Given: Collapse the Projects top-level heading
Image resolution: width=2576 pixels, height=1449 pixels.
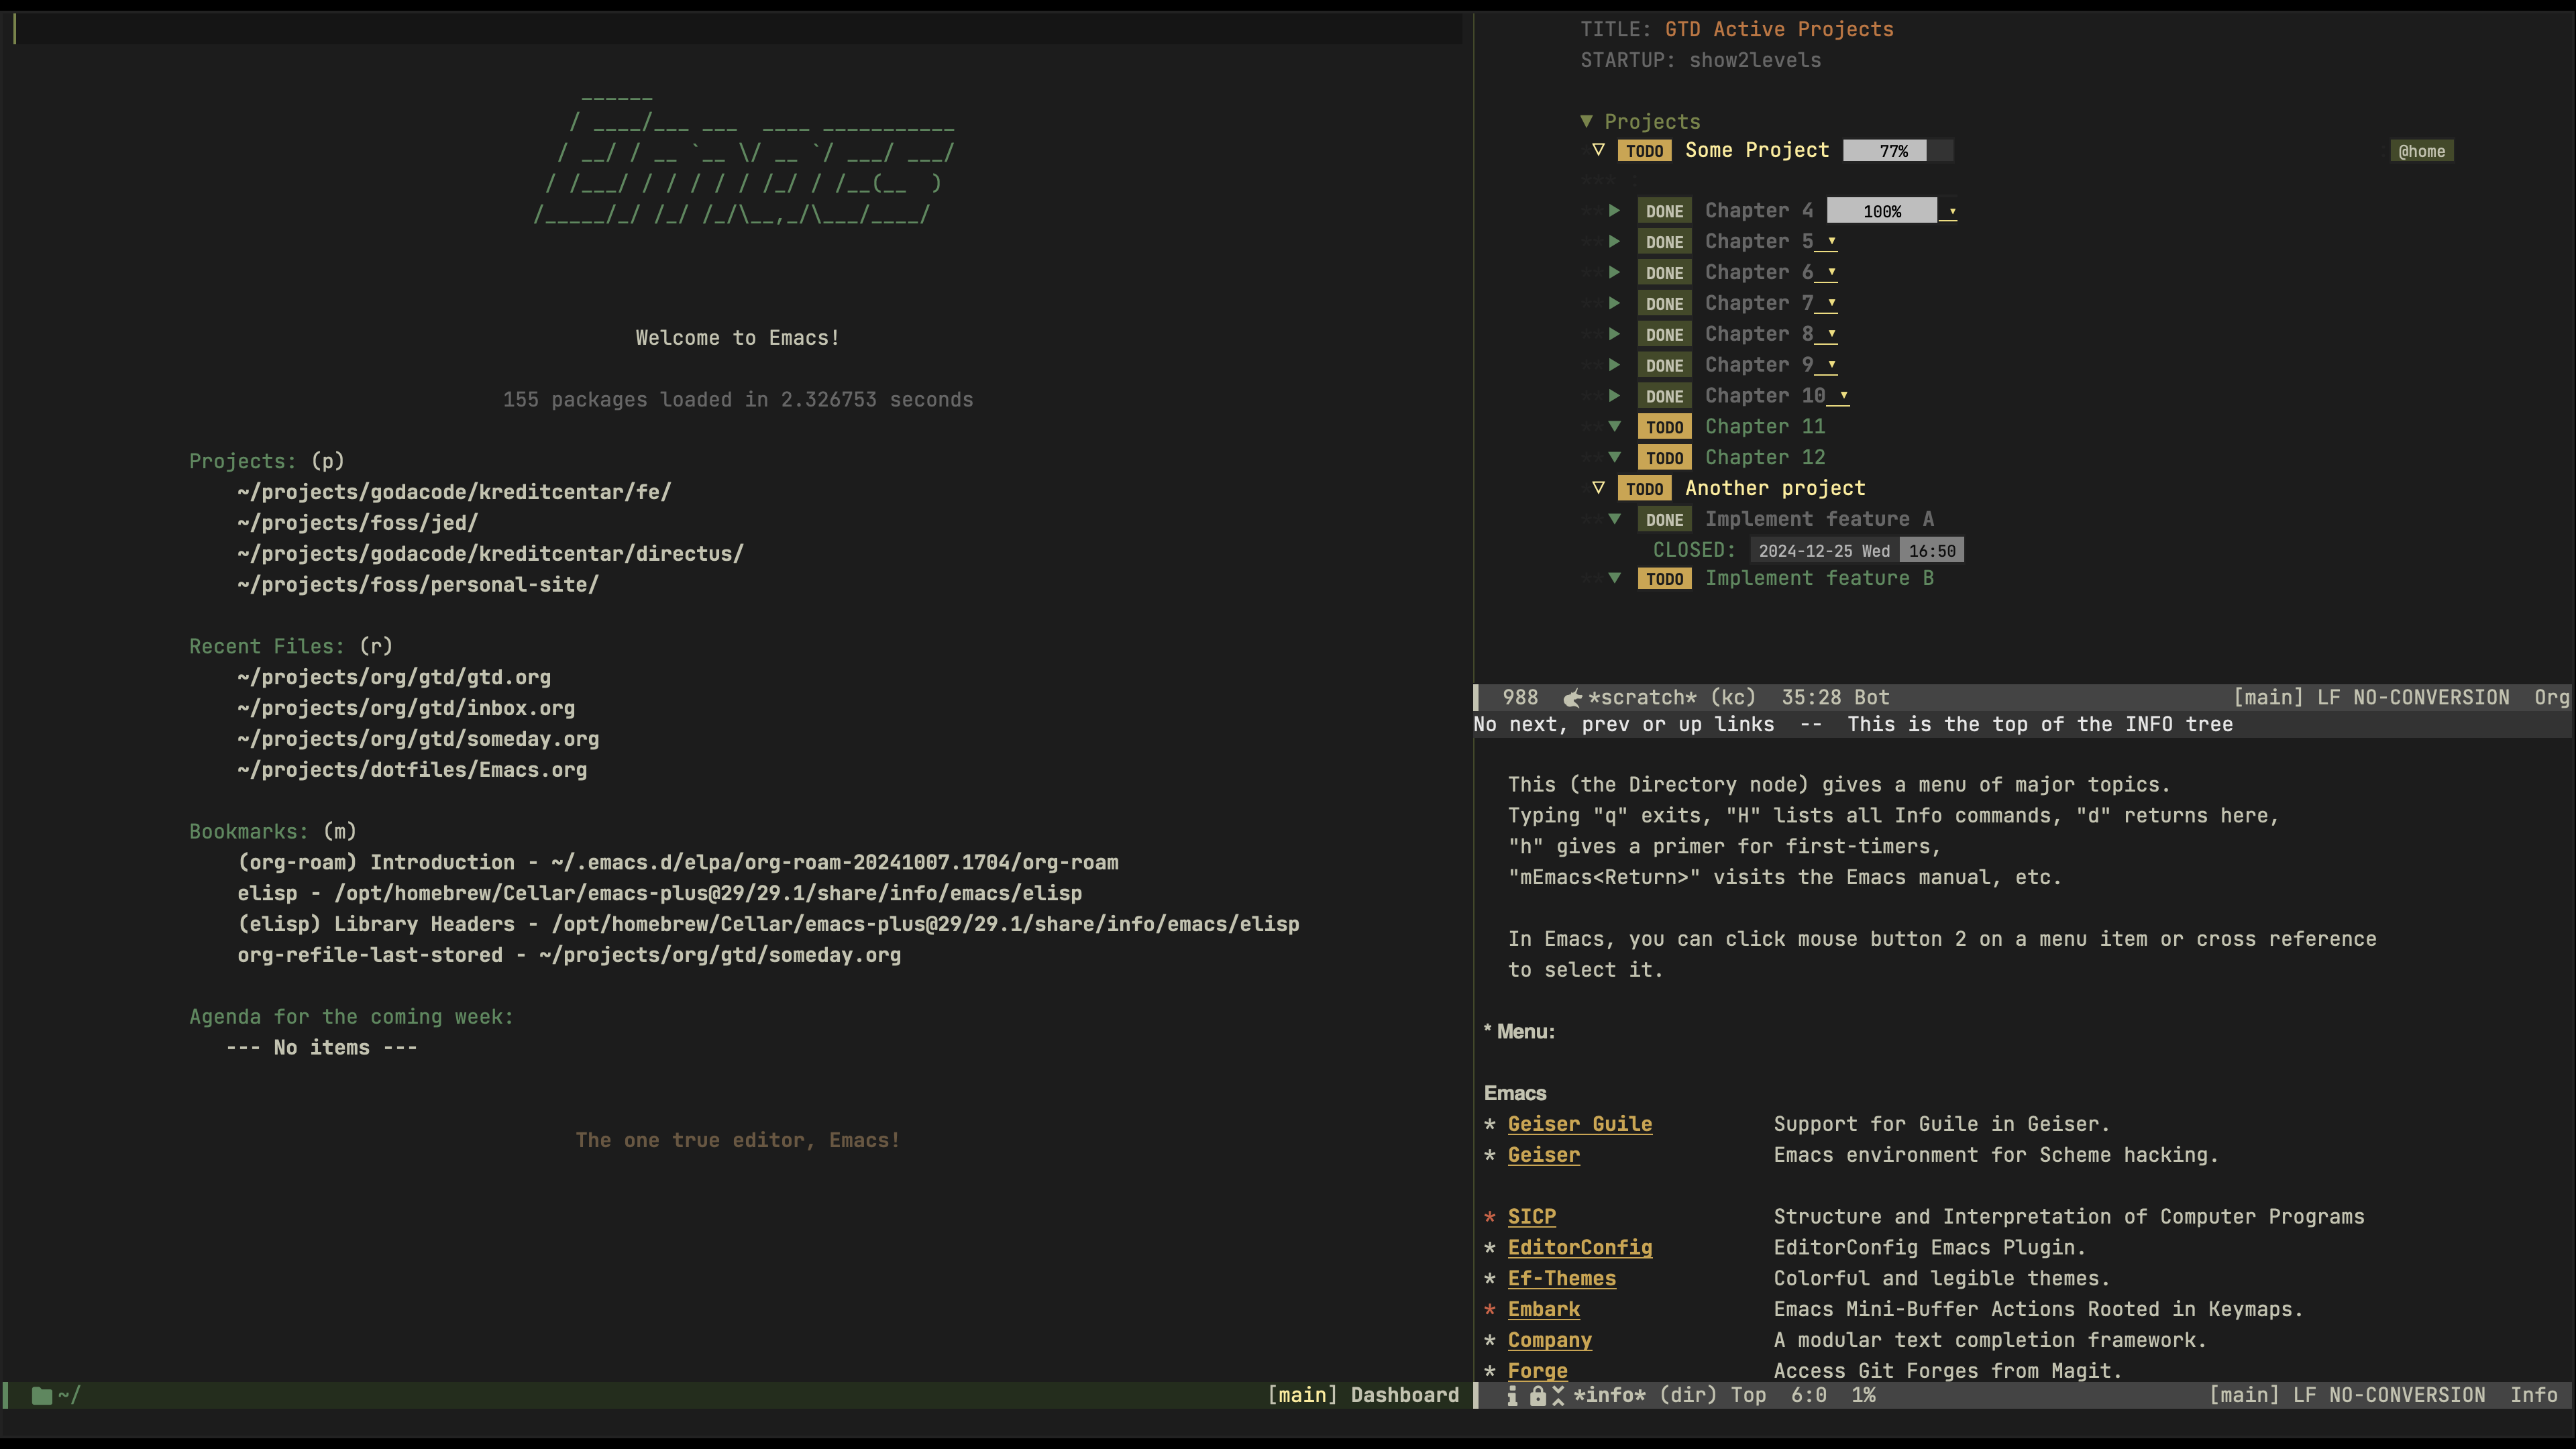Looking at the screenshot, I should point(1586,121).
